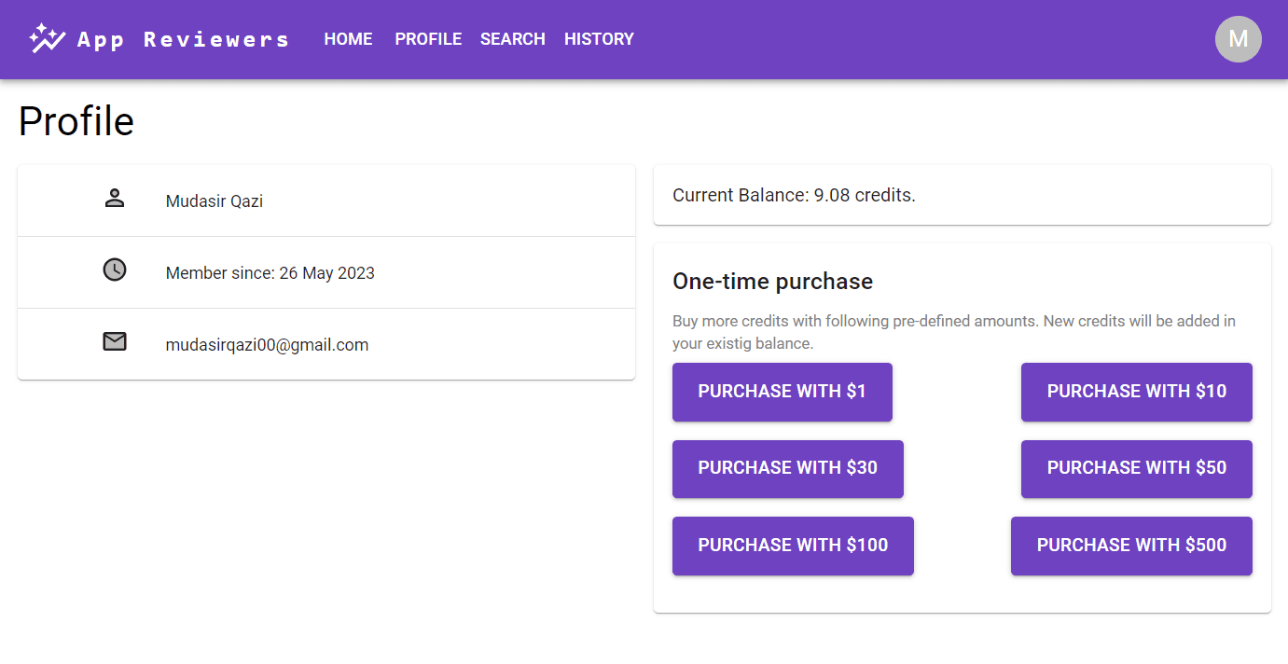Select the Purchase with $30 button
Viewport: 1288px width, 664px height.
(787, 468)
